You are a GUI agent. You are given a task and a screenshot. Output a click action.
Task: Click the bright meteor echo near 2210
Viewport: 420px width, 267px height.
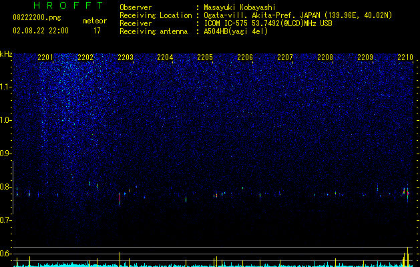(x=407, y=193)
